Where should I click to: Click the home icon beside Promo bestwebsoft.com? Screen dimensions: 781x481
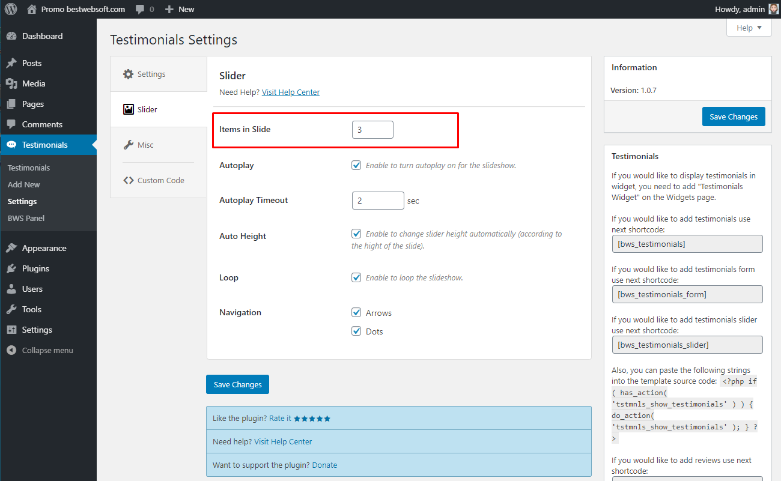coord(32,9)
